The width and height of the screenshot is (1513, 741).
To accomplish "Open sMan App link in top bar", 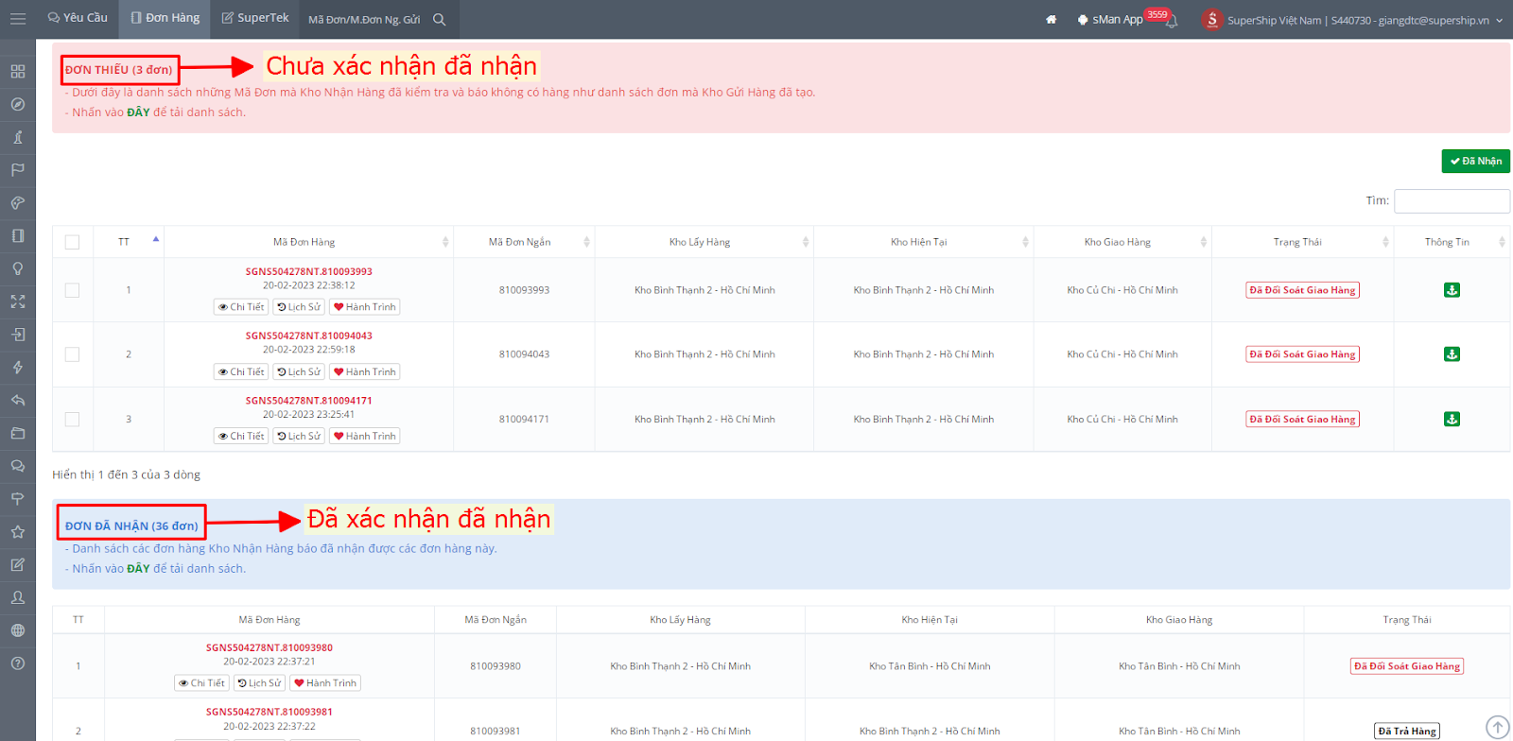I will point(1110,20).
